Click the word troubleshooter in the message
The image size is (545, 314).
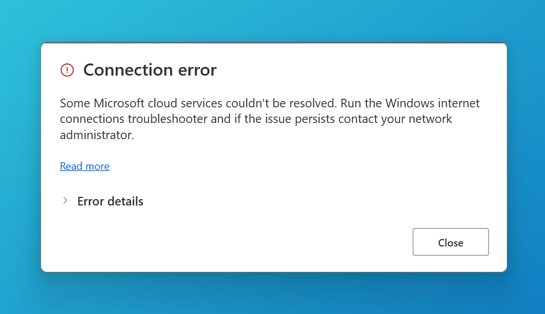coord(168,119)
